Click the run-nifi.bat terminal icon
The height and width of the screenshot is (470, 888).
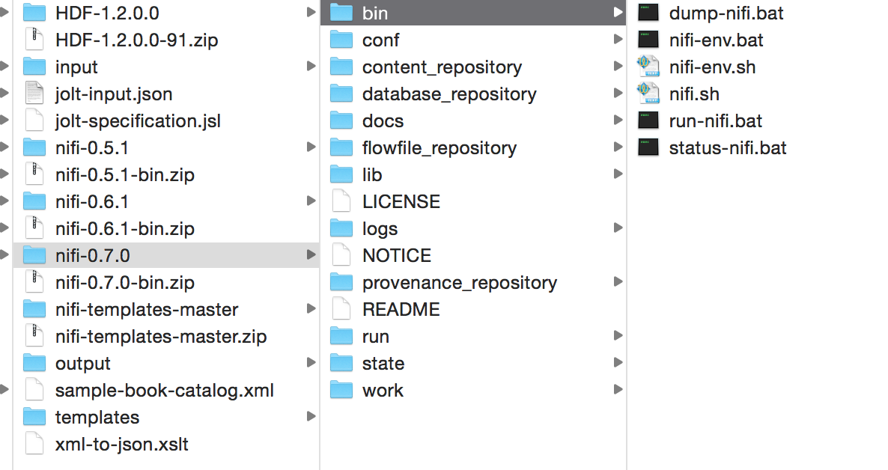[x=648, y=121]
